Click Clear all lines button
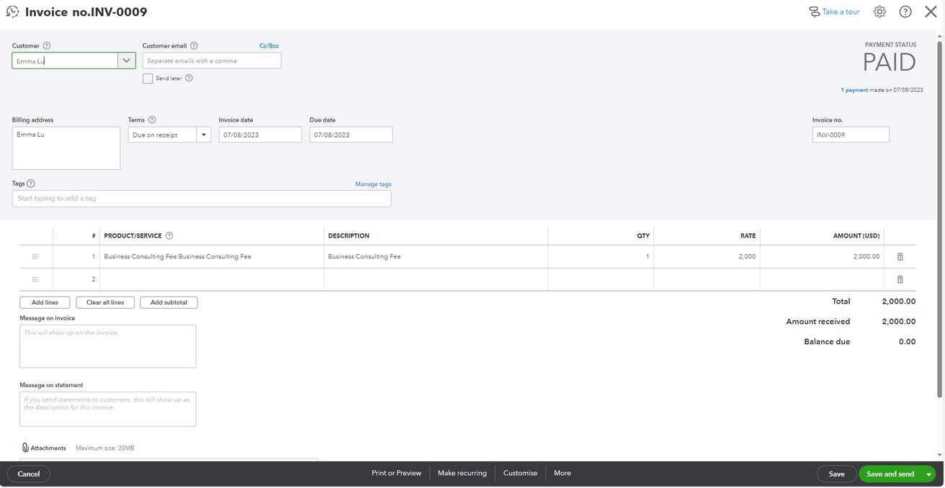This screenshot has height=488, width=945. pos(105,302)
